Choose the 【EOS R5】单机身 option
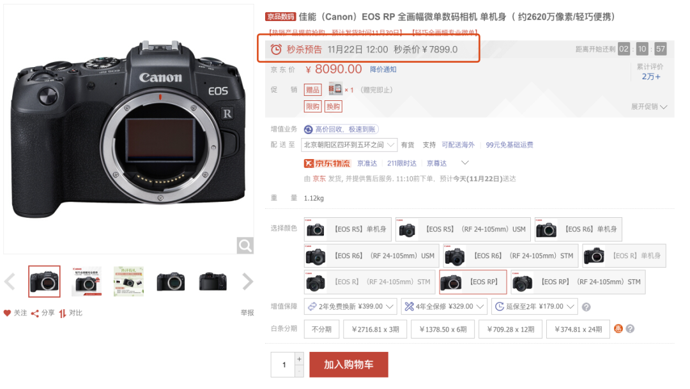690x389 pixels. pos(347,229)
